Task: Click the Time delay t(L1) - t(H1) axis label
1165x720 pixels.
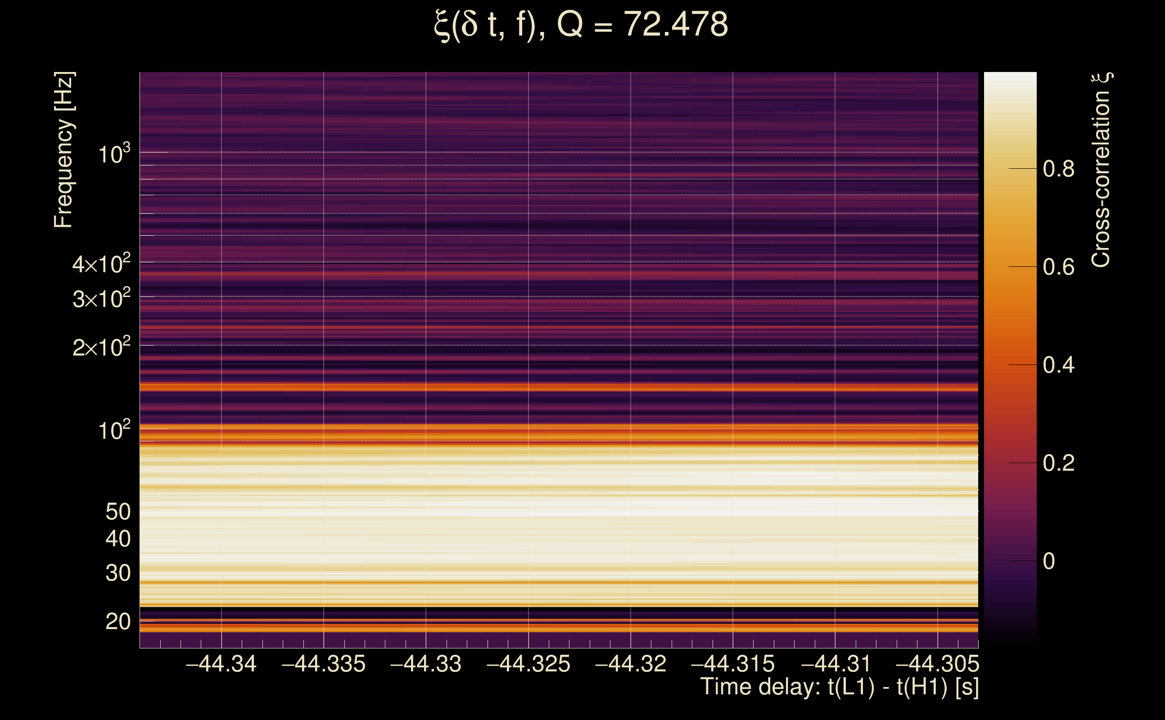Action: click(839, 687)
